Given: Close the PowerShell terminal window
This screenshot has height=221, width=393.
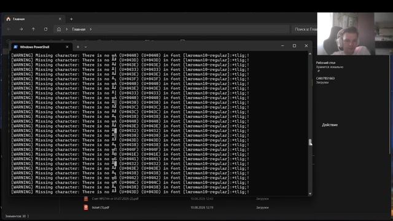Looking at the screenshot, I should pos(306,46).
